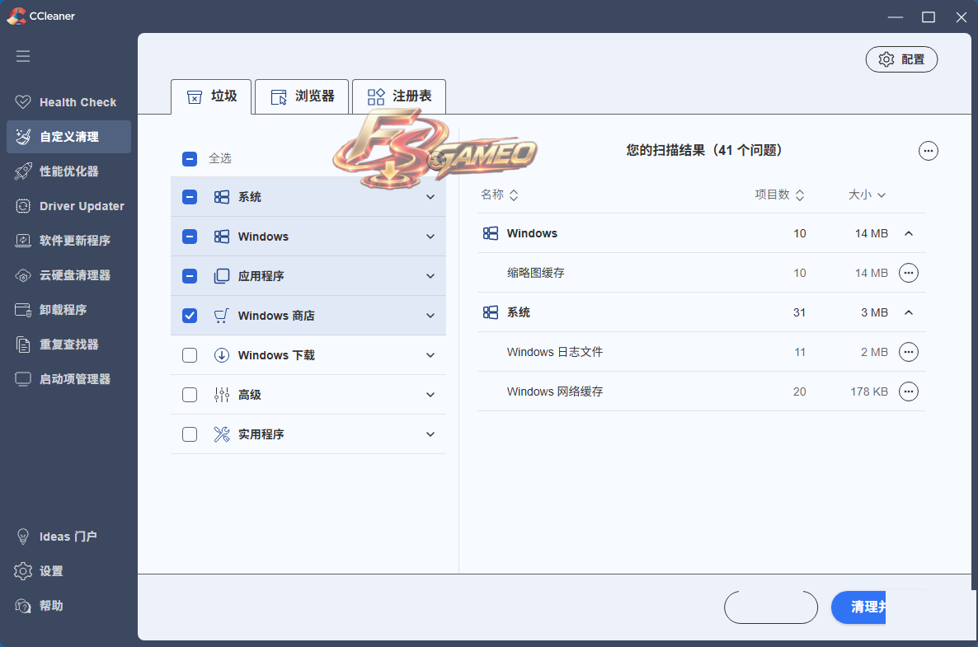Sort results by 大小 column
This screenshot has width=978, height=647.
867,195
